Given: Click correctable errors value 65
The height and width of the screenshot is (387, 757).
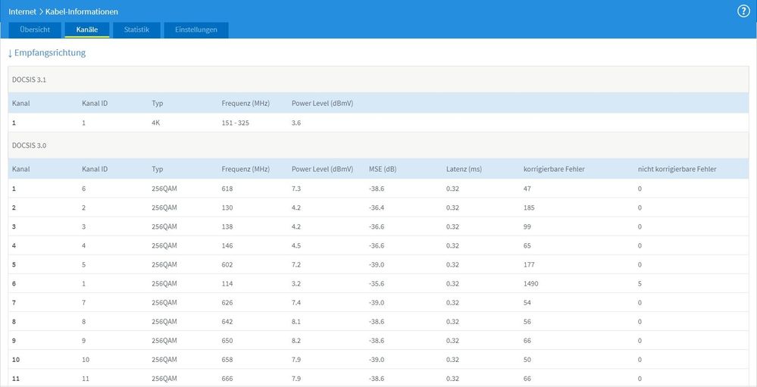Looking at the screenshot, I should coord(527,245).
